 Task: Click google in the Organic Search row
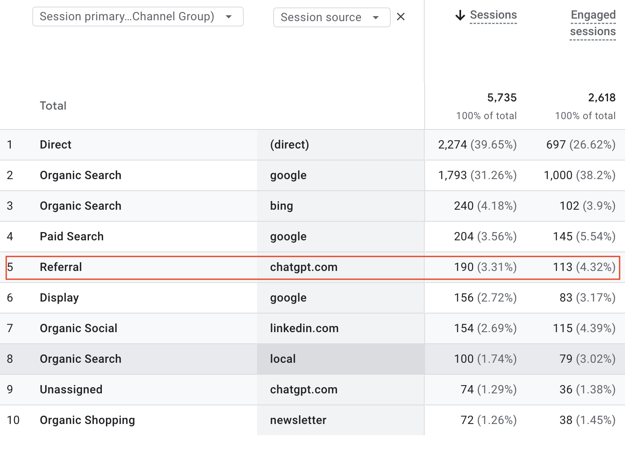[x=288, y=175]
